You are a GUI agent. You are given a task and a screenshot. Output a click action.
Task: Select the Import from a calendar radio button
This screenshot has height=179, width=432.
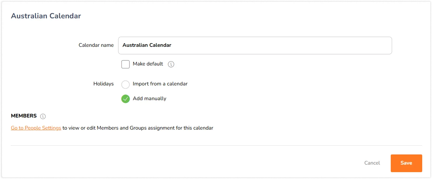click(x=125, y=84)
